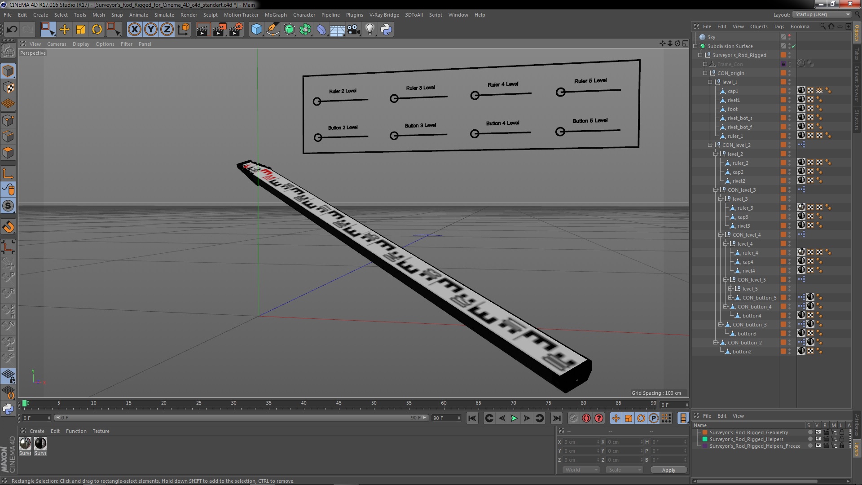
Task: Open the V-Ray Bridge menu
Action: [x=384, y=15]
